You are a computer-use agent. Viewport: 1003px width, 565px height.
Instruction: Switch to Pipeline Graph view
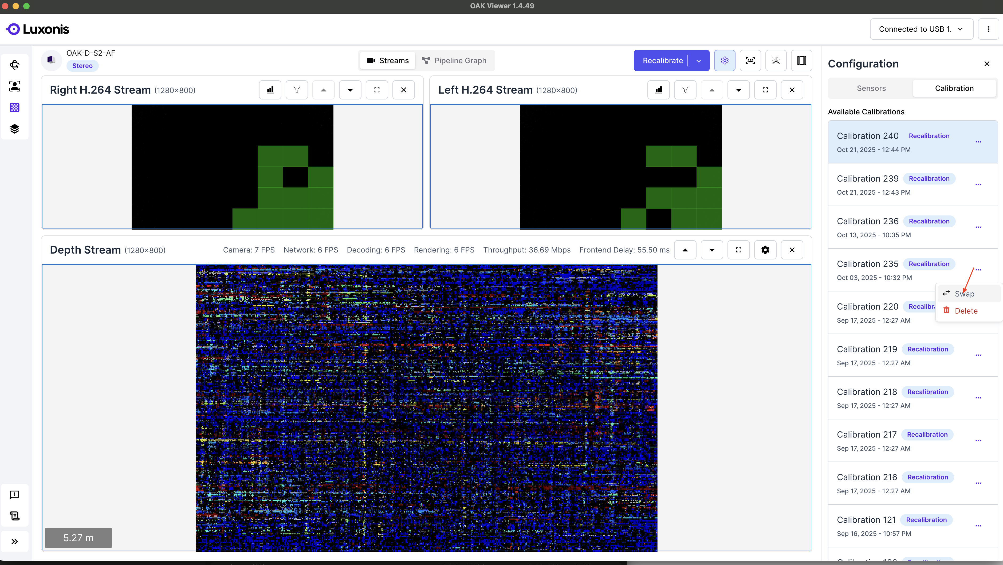pos(454,61)
